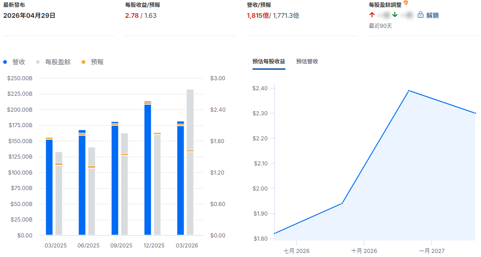Click the 12/2025 axis label
481x257 pixels.
click(154, 246)
